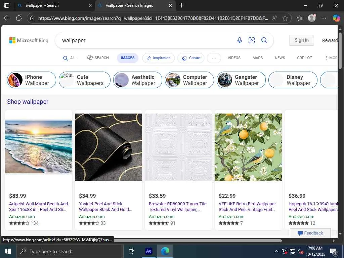
Task: Choose Disney Wallpaper suggestion chip
Action: (x=293, y=80)
